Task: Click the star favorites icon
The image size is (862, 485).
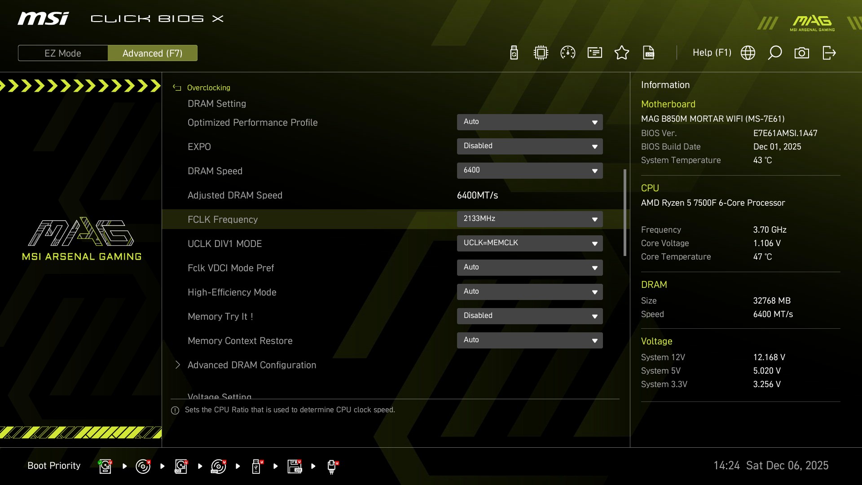Action: point(622,53)
